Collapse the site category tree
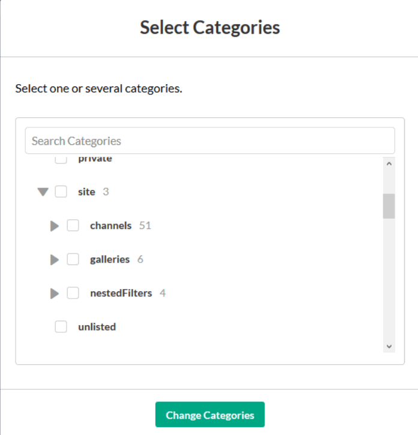This screenshot has width=418, height=435. tap(43, 192)
